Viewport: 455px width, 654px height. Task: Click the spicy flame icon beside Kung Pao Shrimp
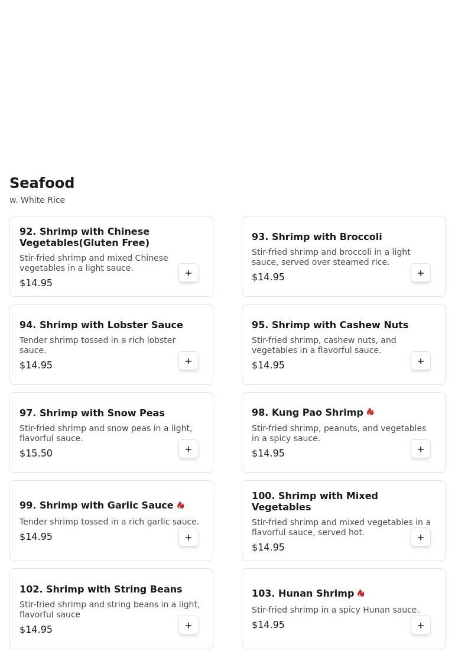coord(370,412)
